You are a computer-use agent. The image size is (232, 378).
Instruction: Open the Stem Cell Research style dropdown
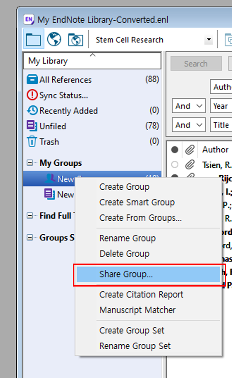(x=209, y=40)
